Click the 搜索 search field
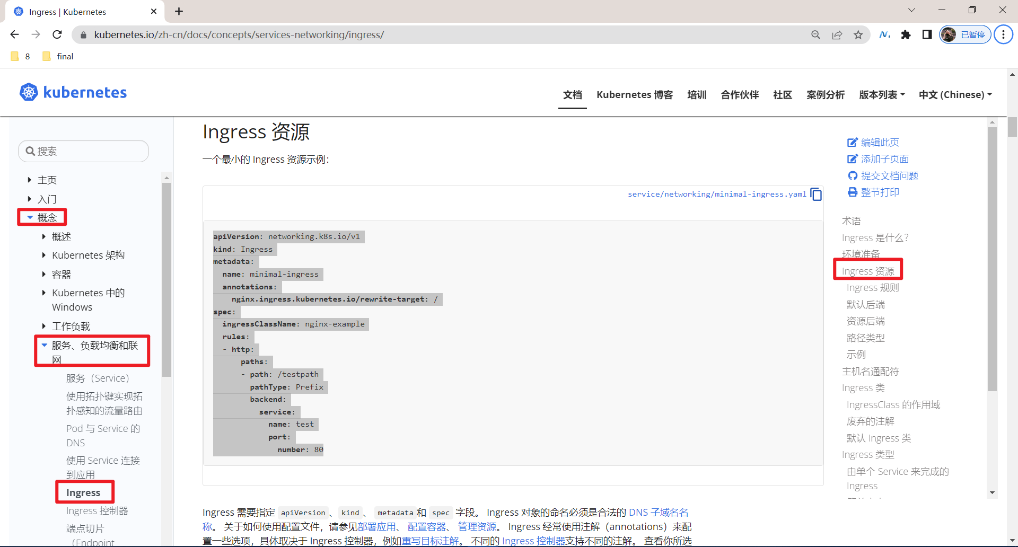 [x=84, y=151]
